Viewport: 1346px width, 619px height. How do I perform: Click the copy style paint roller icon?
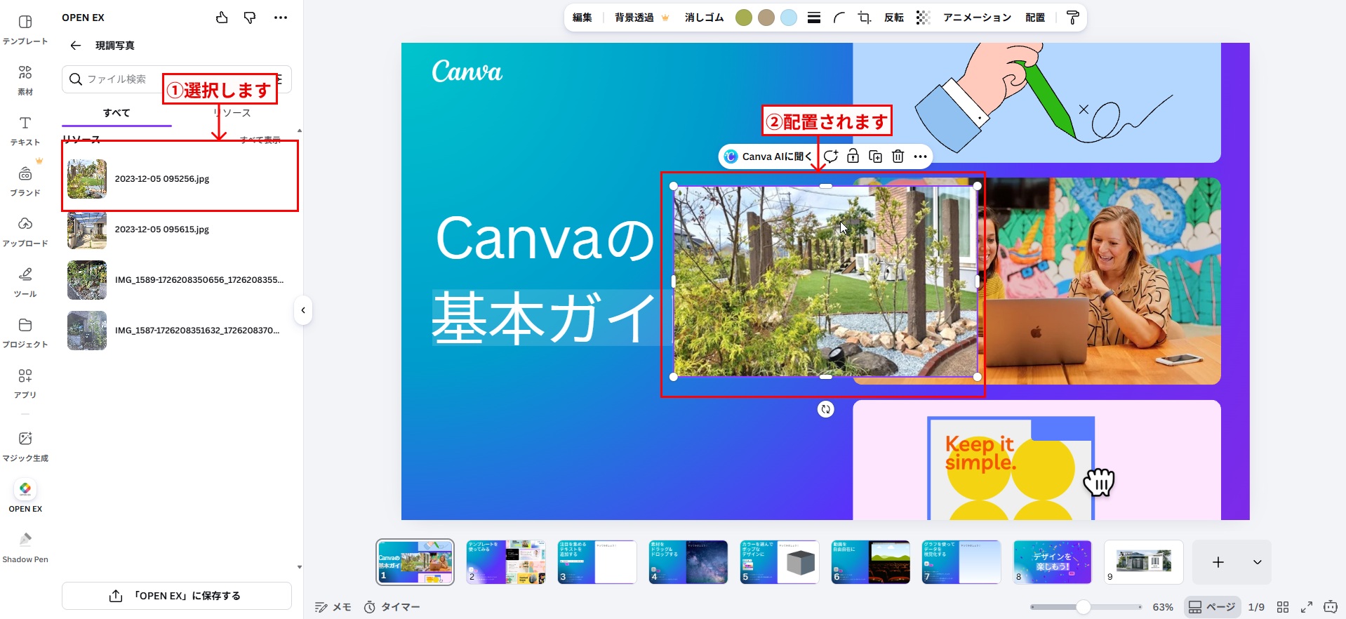pos(1072,18)
